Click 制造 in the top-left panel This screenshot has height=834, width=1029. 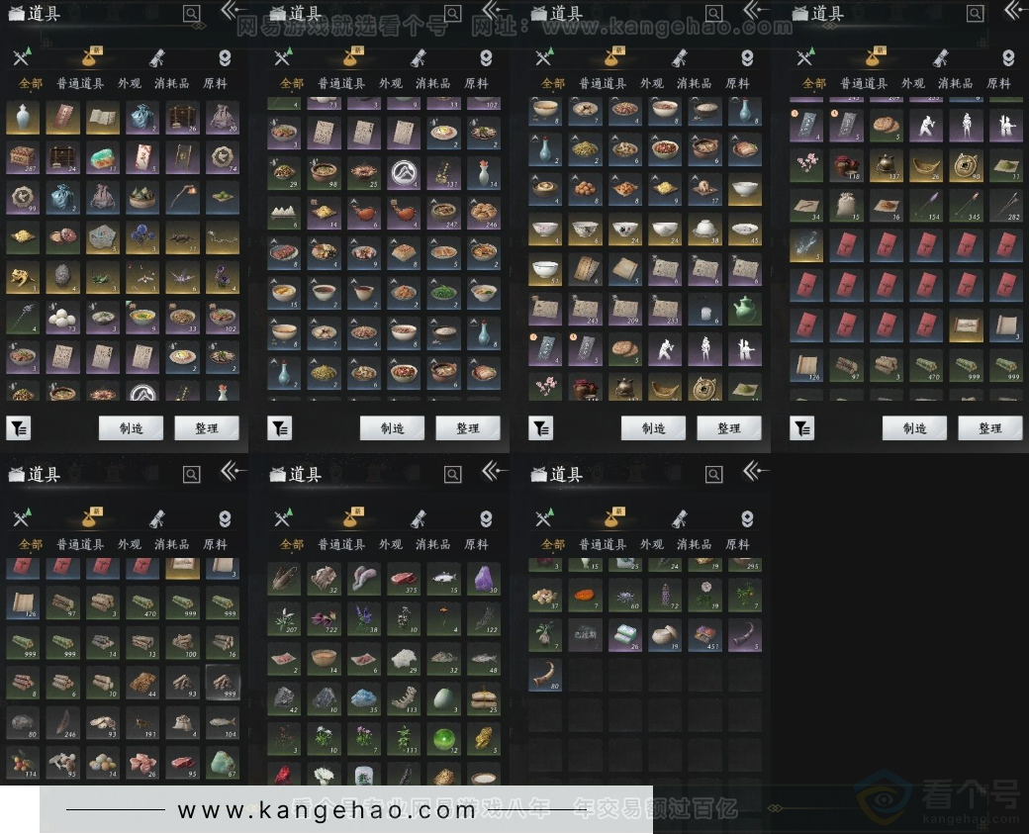(132, 428)
